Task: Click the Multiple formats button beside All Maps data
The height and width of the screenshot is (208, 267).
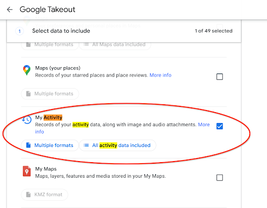Action: tap(50, 45)
